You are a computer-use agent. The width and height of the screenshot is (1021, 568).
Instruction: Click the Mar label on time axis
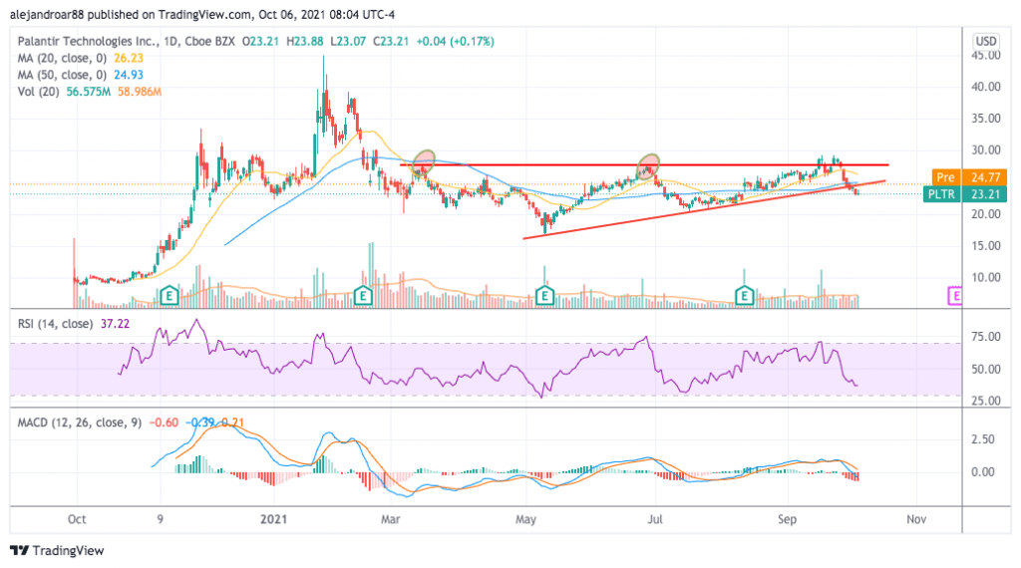click(390, 519)
